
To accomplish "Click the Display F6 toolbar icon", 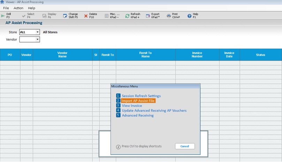I will (x=44, y=16).
